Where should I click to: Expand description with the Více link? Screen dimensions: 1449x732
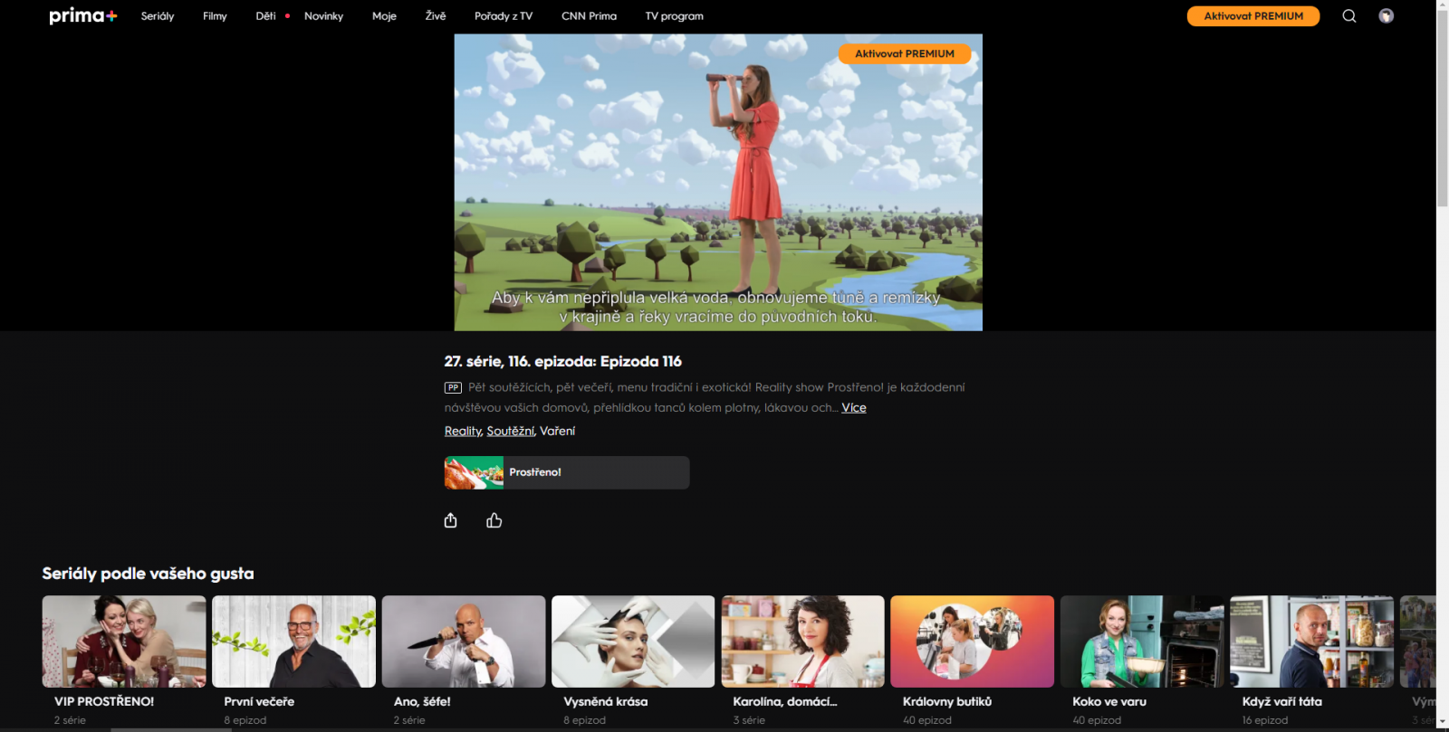(854, 408)
